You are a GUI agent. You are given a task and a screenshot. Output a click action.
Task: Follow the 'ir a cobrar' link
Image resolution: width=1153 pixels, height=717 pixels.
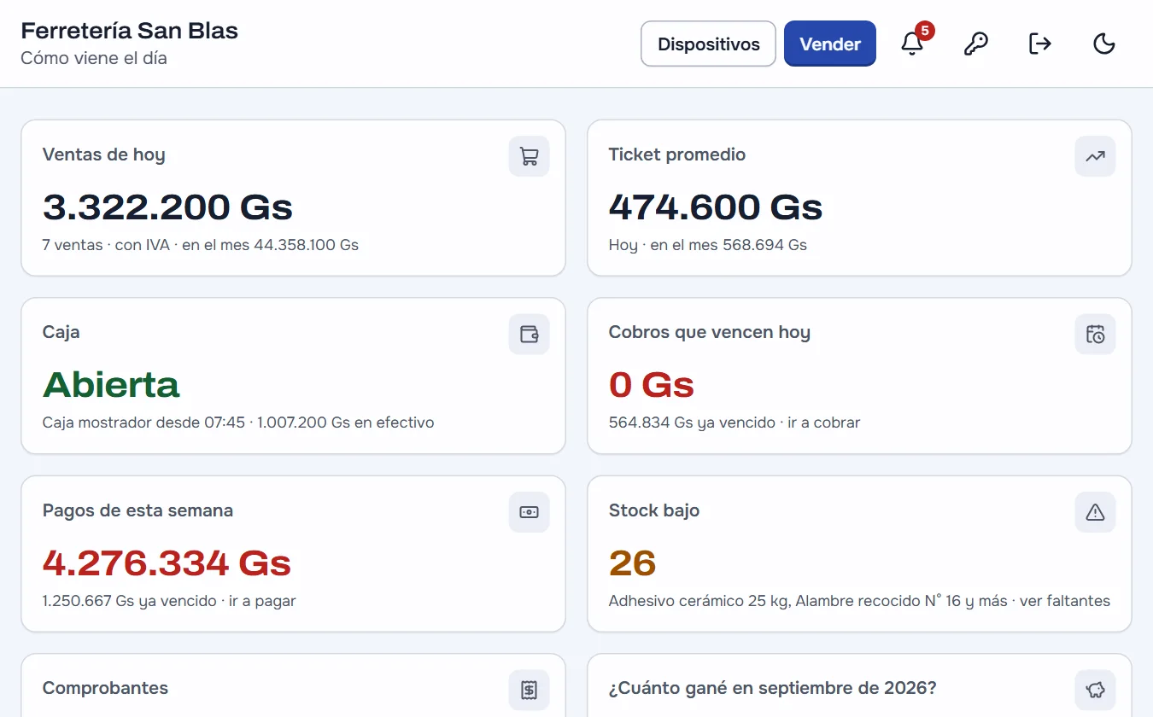824,423
